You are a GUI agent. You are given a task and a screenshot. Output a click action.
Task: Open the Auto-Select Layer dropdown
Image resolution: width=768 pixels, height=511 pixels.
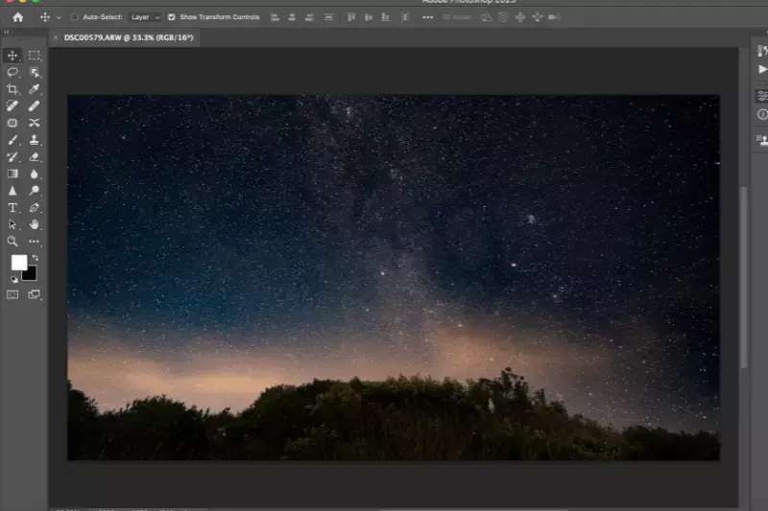point(145,17)
